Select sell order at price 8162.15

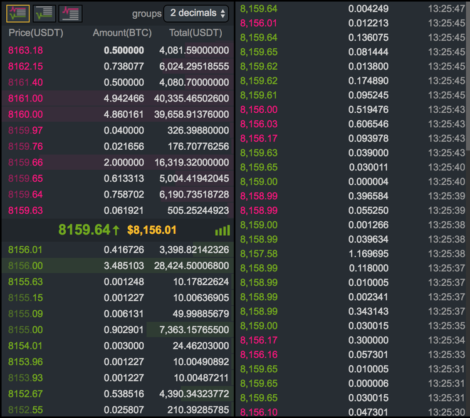(x=118, y=66)
